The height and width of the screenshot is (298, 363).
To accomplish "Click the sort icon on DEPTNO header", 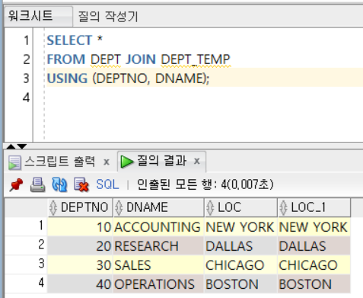I will tap(53, 208).
